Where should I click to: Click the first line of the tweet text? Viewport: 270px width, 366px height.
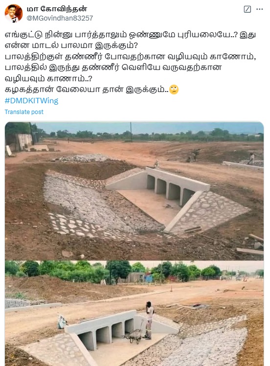click(x=130, y=35)
